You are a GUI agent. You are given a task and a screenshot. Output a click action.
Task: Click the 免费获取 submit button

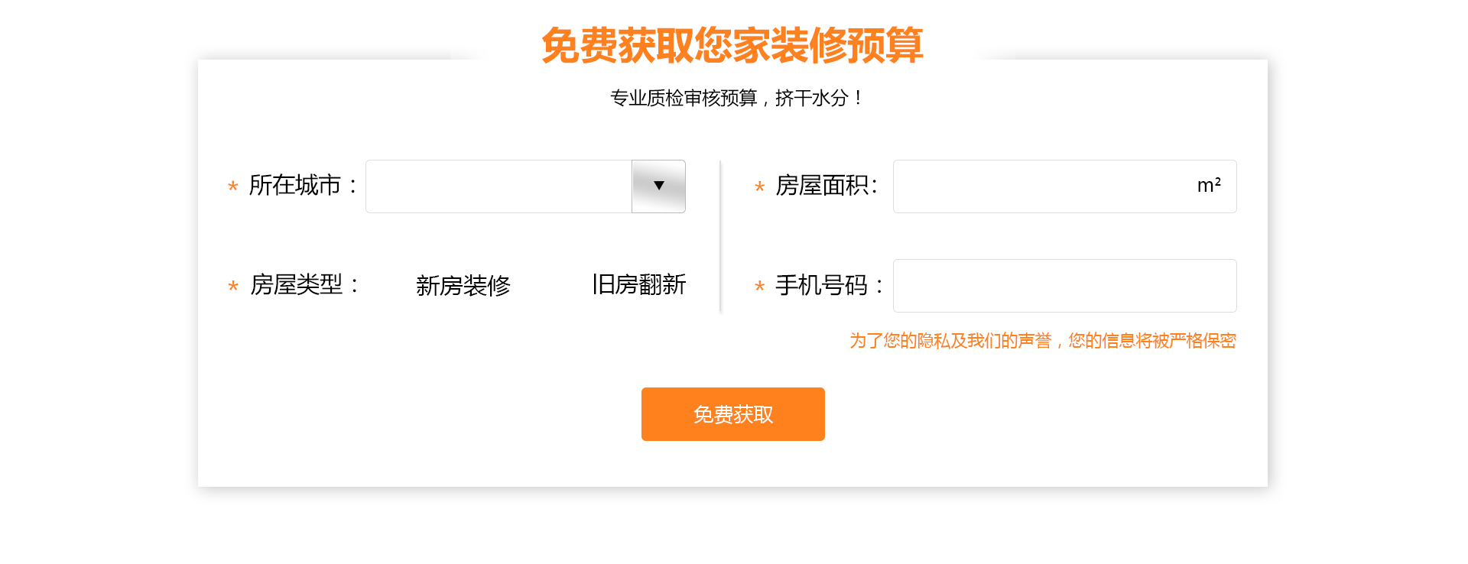point(732,413)
